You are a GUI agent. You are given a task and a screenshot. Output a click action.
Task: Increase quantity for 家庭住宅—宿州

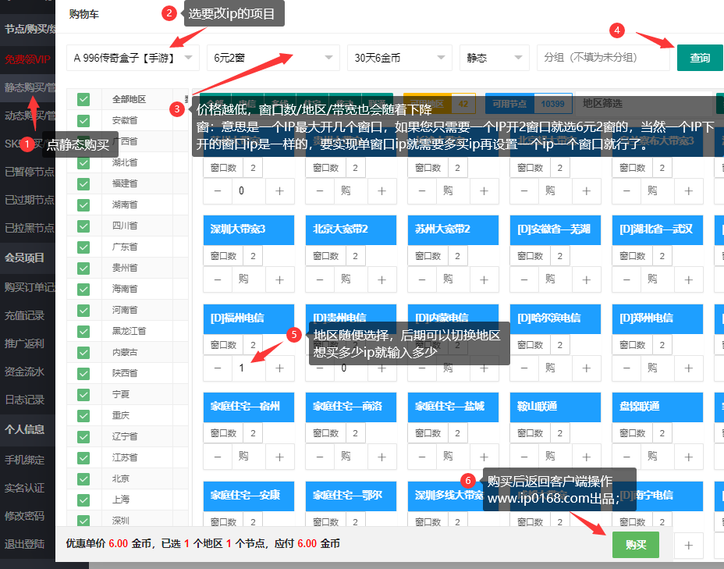click(x=279, y=457)
